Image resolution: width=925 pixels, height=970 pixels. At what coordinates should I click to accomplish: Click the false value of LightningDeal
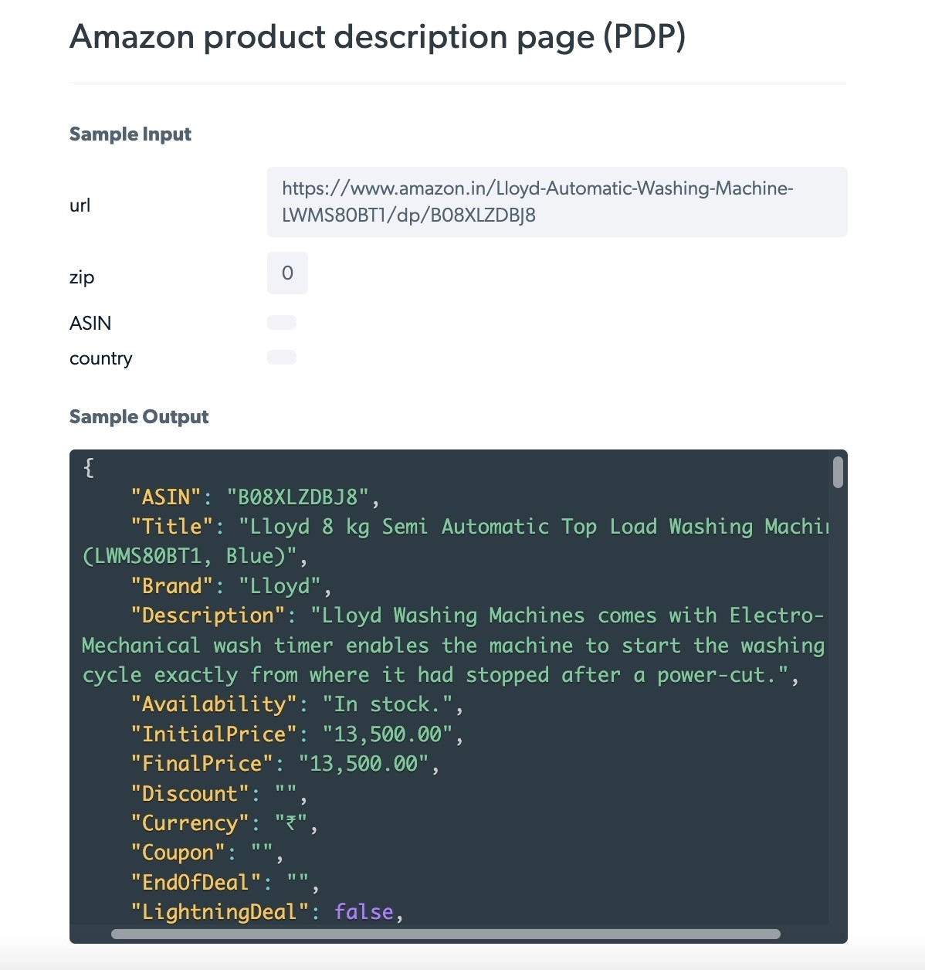(x=364, y=912)
